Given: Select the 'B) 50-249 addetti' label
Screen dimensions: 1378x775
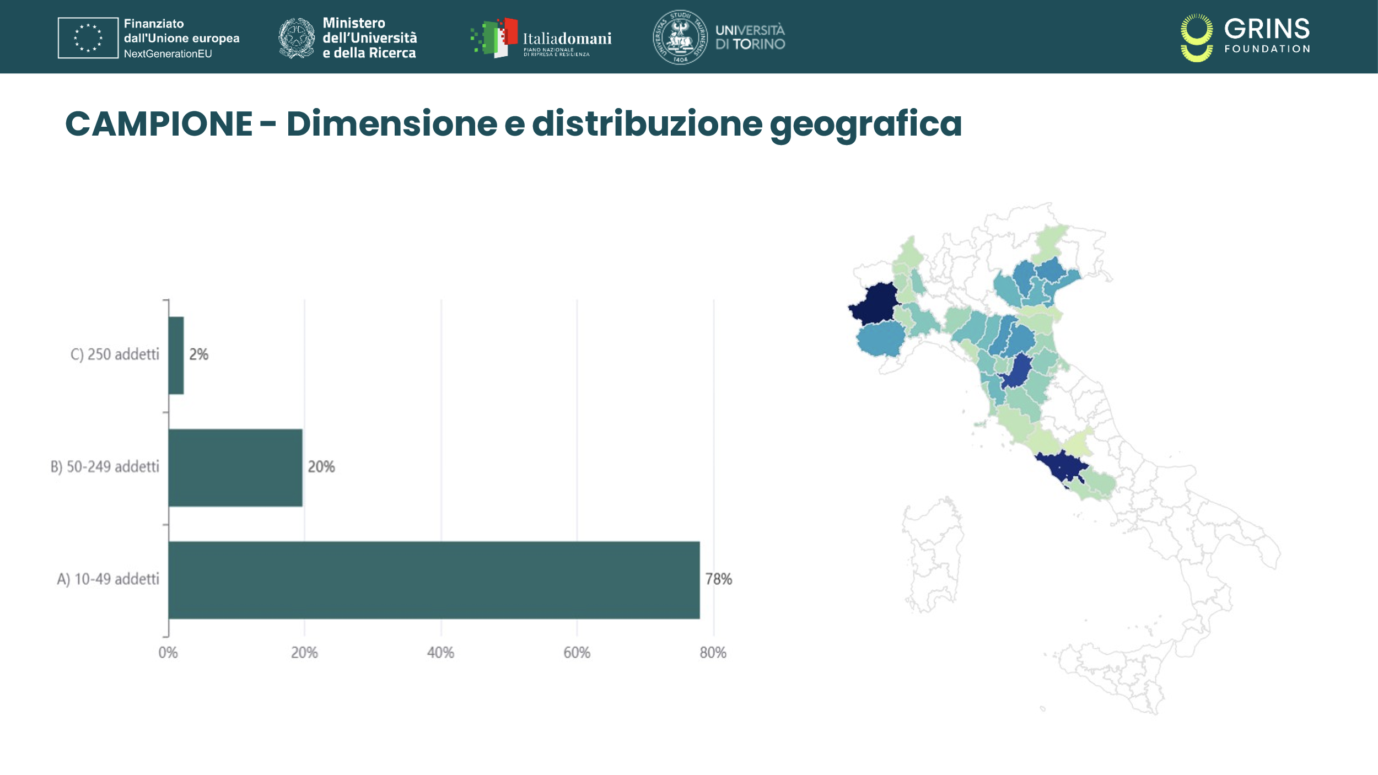Looking at the screenshot, I should (x=105, y=467).
